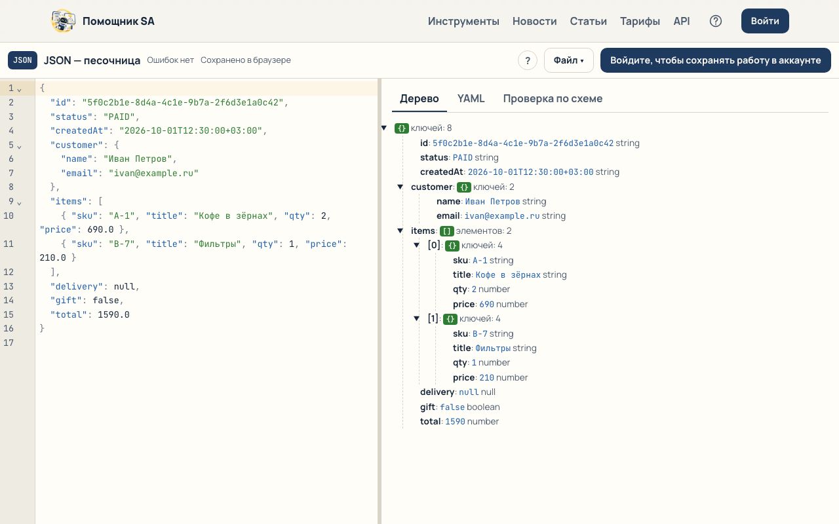Fold customer block at line 5
The height and width of the screenshot is (524, 839).
19,145
